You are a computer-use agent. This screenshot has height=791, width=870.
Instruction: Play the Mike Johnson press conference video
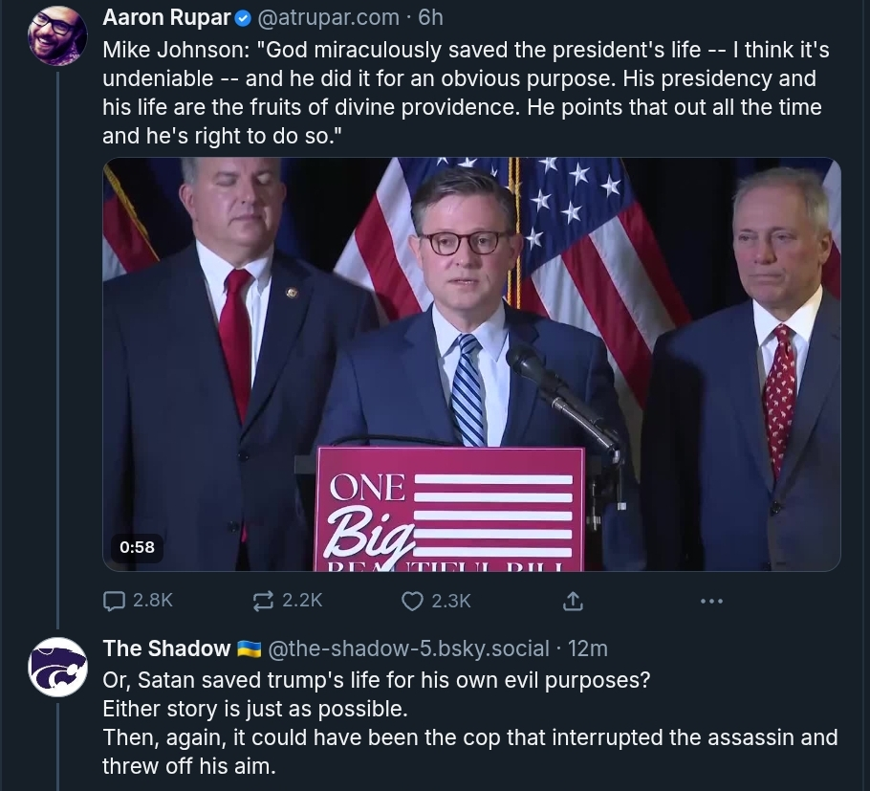[x=471, y=364]
